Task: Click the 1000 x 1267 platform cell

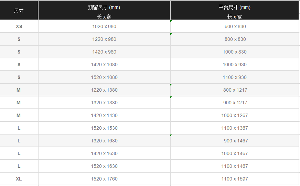Action: tap(235, 115)
